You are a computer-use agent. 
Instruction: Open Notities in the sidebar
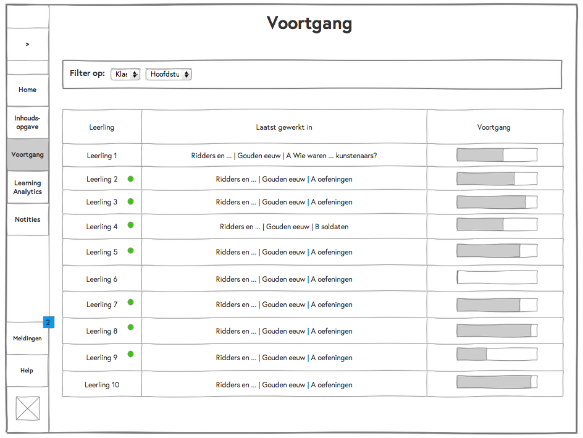[x=28, y=219]
